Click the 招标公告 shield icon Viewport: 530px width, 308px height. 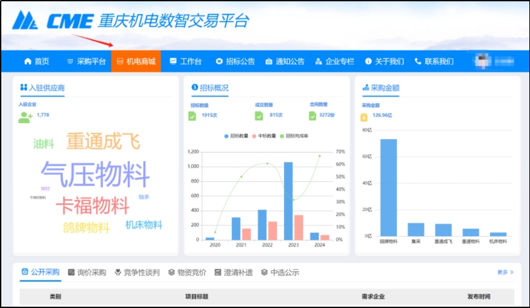(219, 62)
